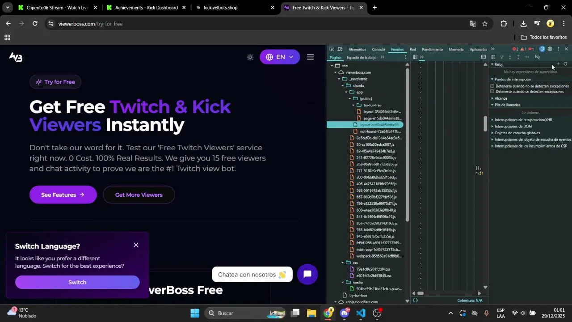Open DevTools settings gear
The width and height of the screenshot is (572, 322).
click(550, 49)
